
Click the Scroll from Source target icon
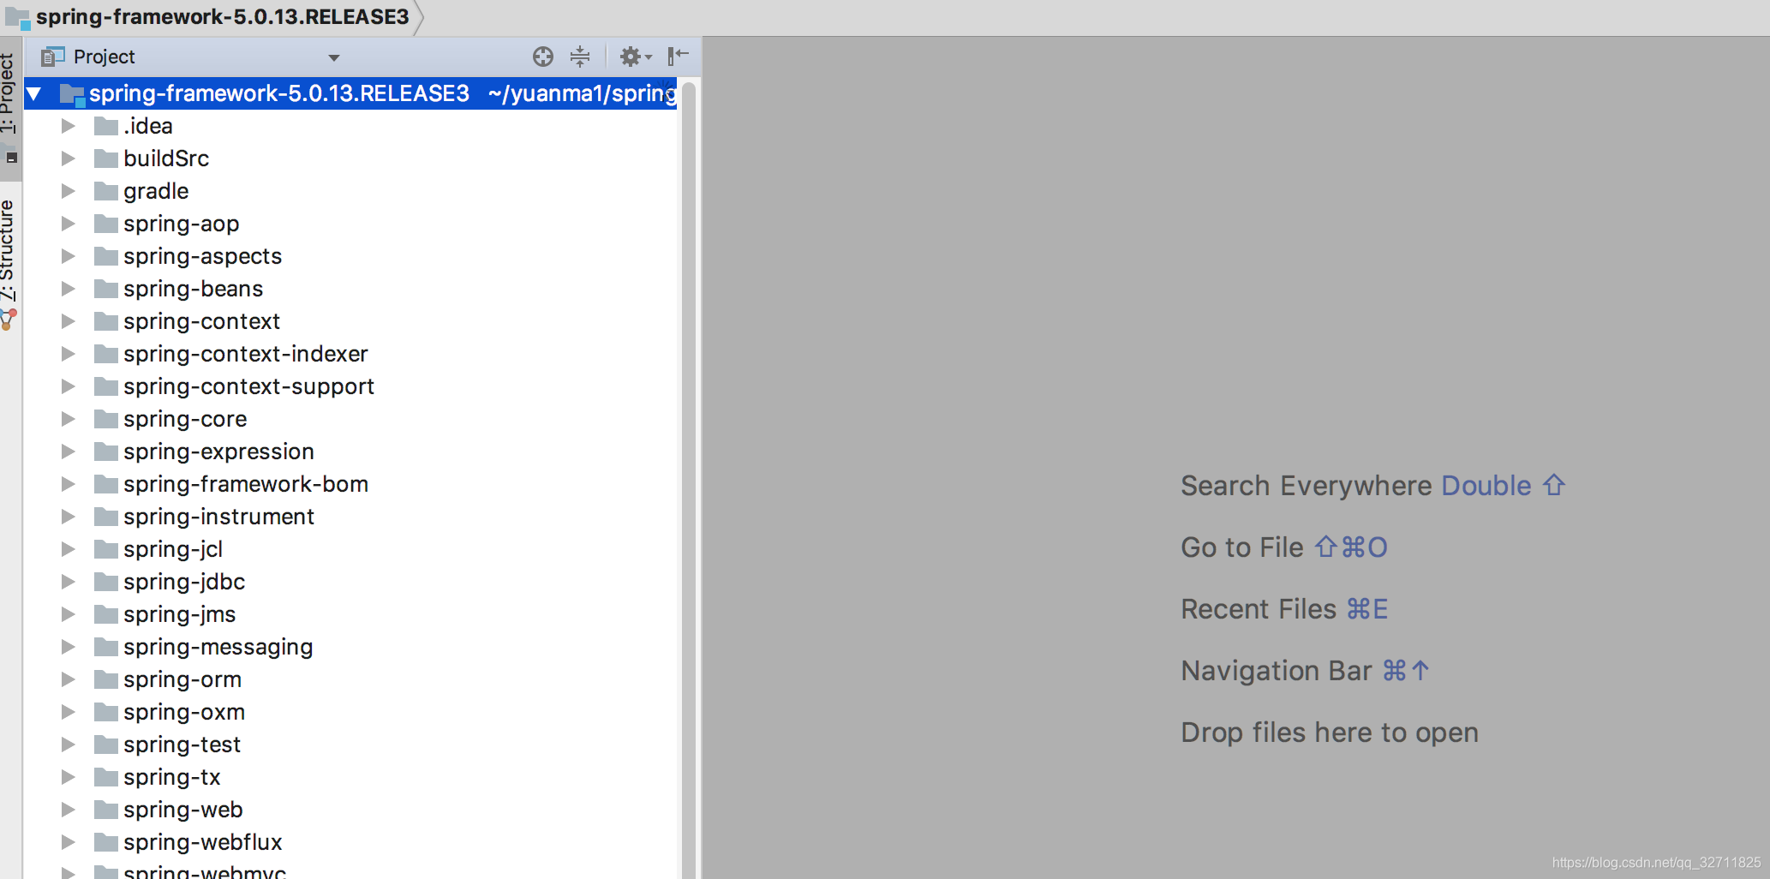(543, 57)
